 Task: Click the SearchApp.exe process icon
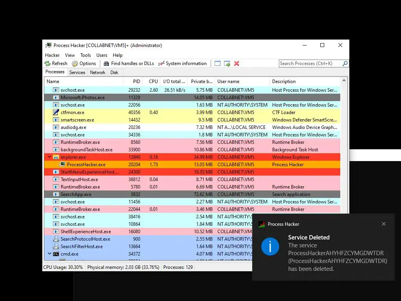point(56,194)
